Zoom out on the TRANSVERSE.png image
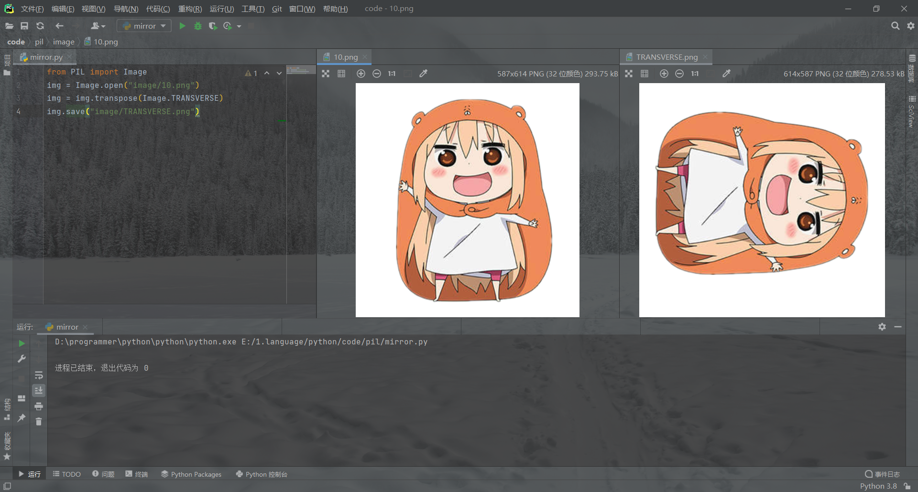Viewport: 918px width, 492px height. click(x=679, y=74)
